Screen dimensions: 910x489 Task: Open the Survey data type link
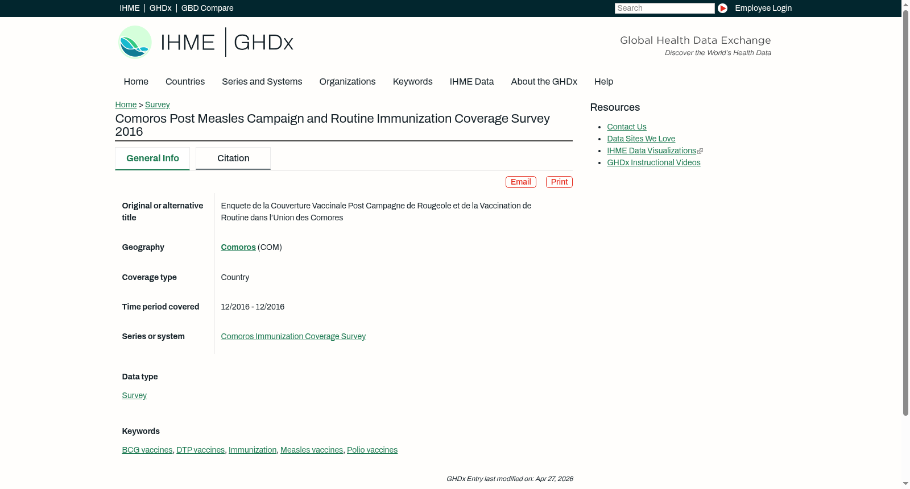pyautogui.click(x=134, y=395)
